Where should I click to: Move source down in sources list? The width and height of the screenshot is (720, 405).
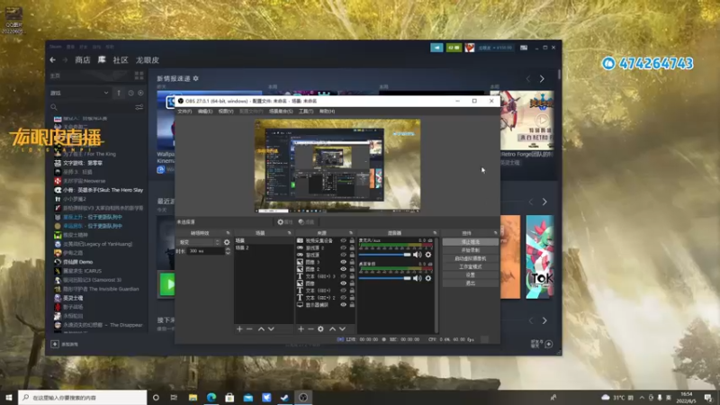tap(342, 328)
